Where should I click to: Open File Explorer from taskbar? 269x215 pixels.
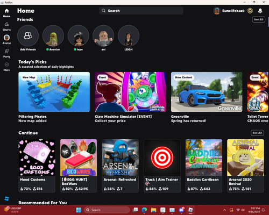click(x=153, y=210)
